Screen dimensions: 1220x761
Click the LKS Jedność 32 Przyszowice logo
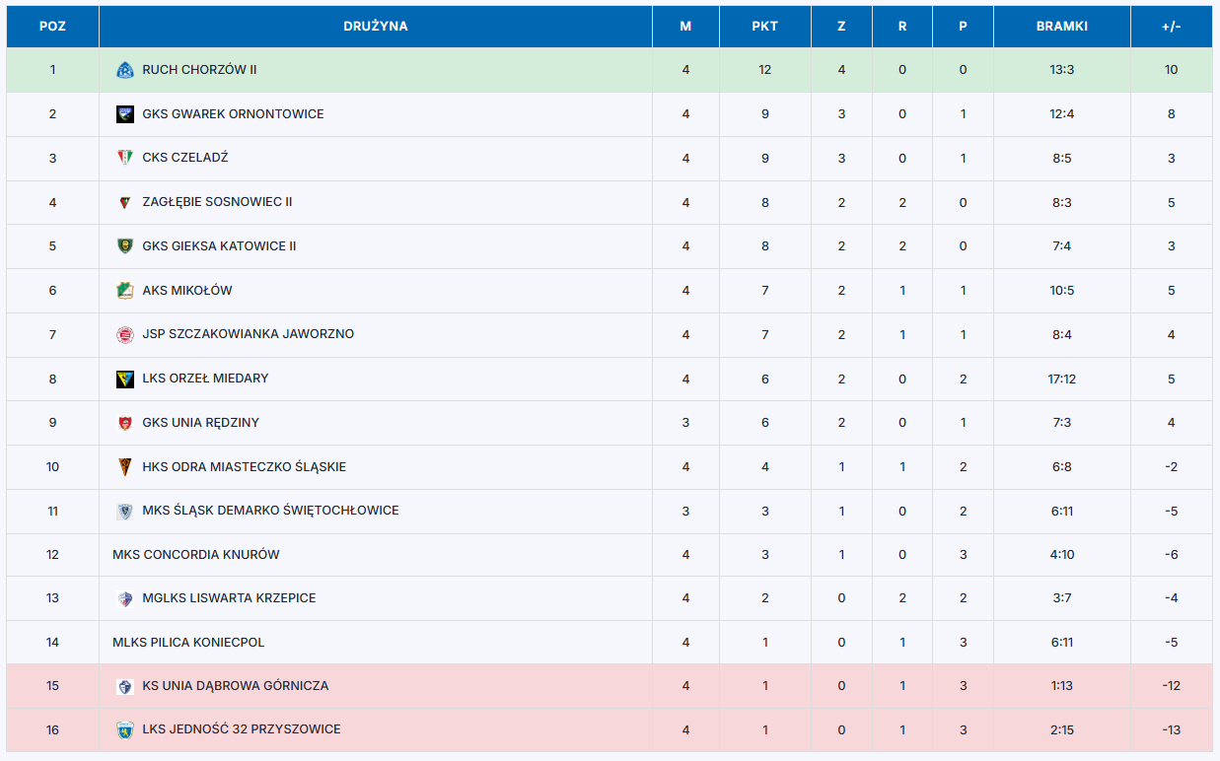point(124,729)
